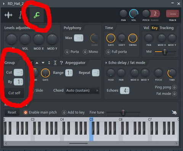Screen dimensions: 183x151
Task: Adjust the Echo PITCH knob
Action: (x=158, y=73)
